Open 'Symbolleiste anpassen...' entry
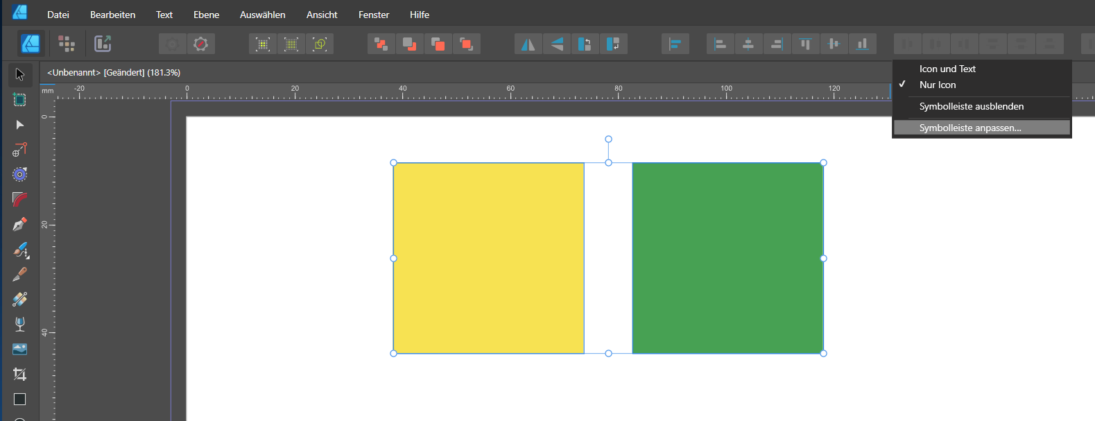This screenshot has width=1095, height=421. 982,128
